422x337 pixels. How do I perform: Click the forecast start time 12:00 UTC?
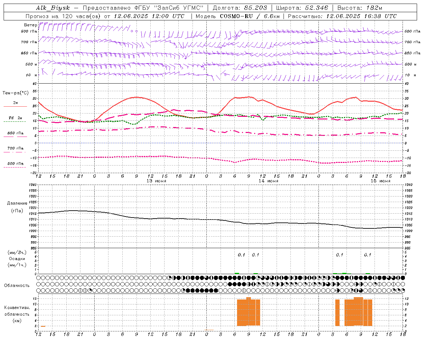point(169,16)
